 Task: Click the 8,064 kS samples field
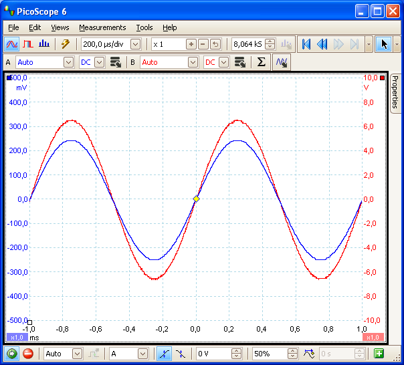248,44
